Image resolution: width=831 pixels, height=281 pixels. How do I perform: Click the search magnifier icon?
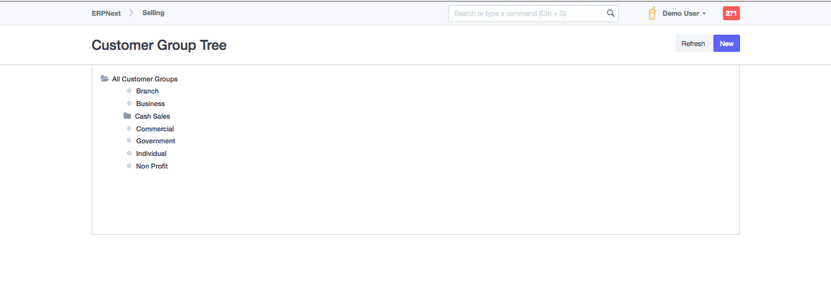(x=610, y=13)
